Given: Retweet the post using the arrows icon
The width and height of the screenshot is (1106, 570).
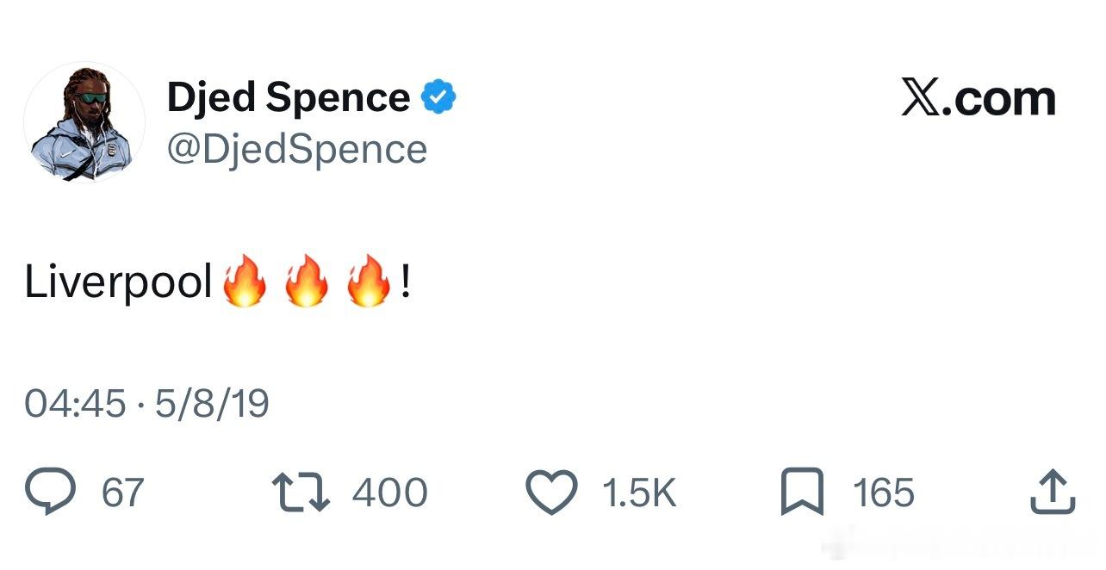Looking at the screenshot, I should (301, 493).
